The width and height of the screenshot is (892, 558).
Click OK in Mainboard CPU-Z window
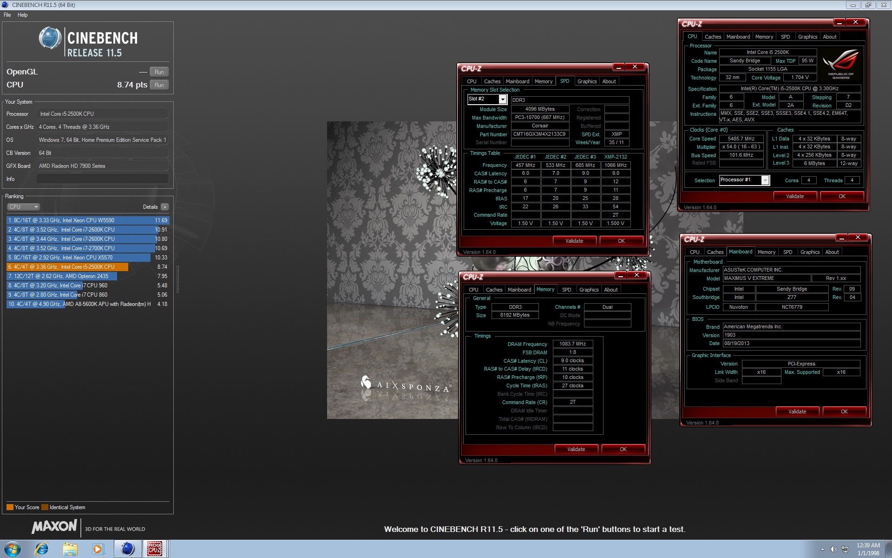(x=844, y=412)
